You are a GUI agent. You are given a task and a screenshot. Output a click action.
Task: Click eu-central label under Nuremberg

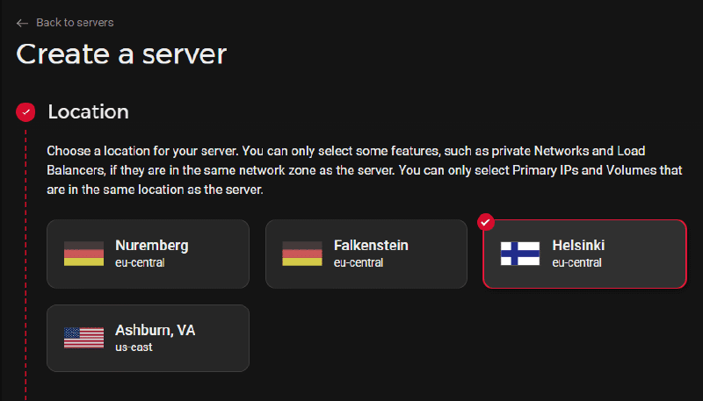(x=140, y=262)
